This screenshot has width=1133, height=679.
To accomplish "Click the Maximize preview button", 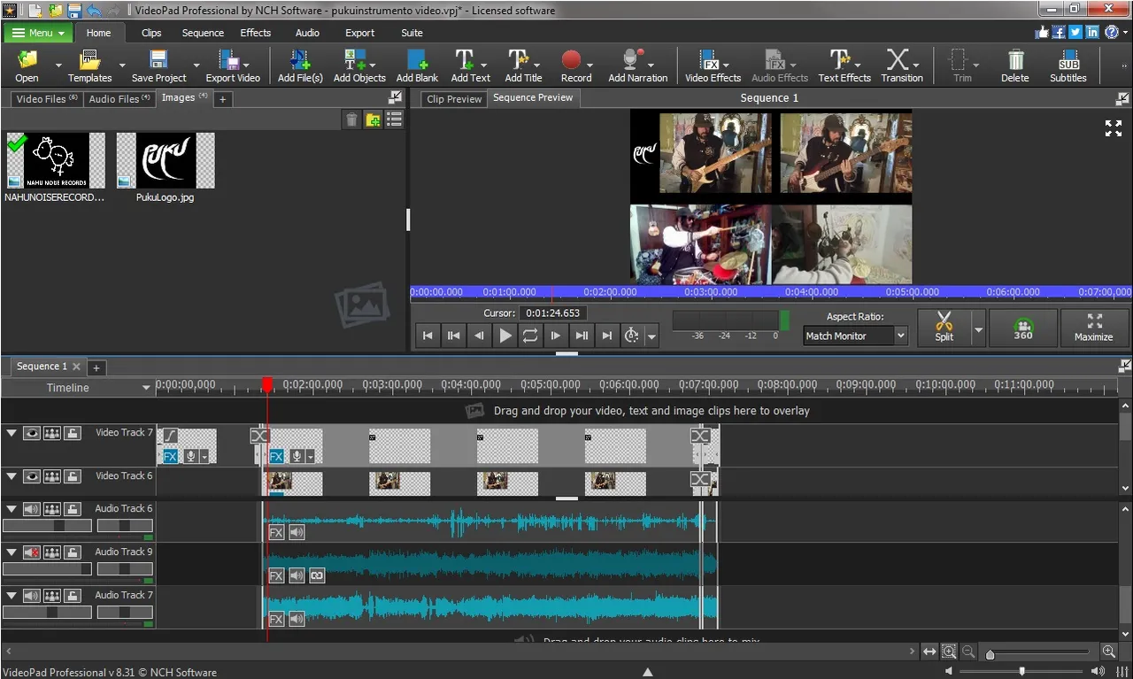I will tap(1094, 327).
